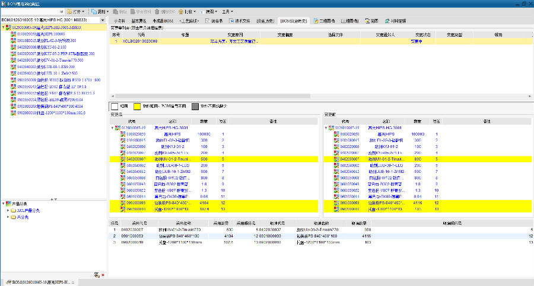Collapse the 0126010065-19 node in 变更后 table
The height and width of the screenshot is (286, 534).
point(113,127)
